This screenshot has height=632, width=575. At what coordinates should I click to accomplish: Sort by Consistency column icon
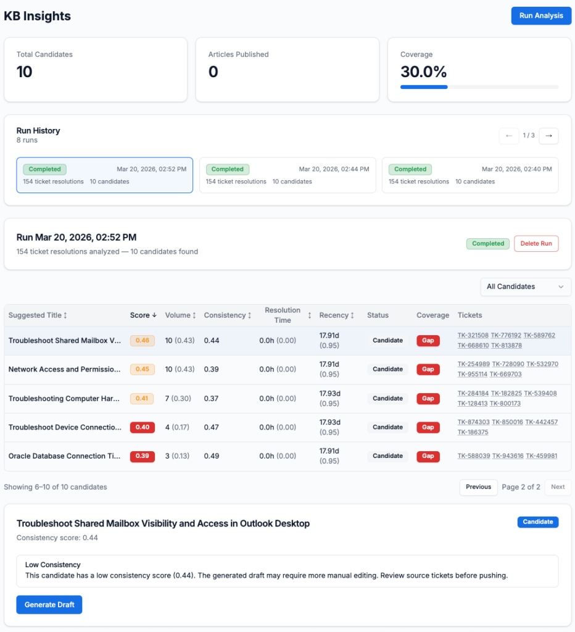click(x=249, y=315)
